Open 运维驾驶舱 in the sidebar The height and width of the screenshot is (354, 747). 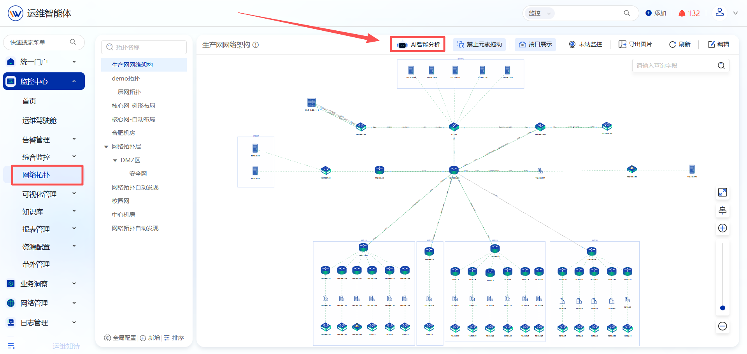click(39, 121)
